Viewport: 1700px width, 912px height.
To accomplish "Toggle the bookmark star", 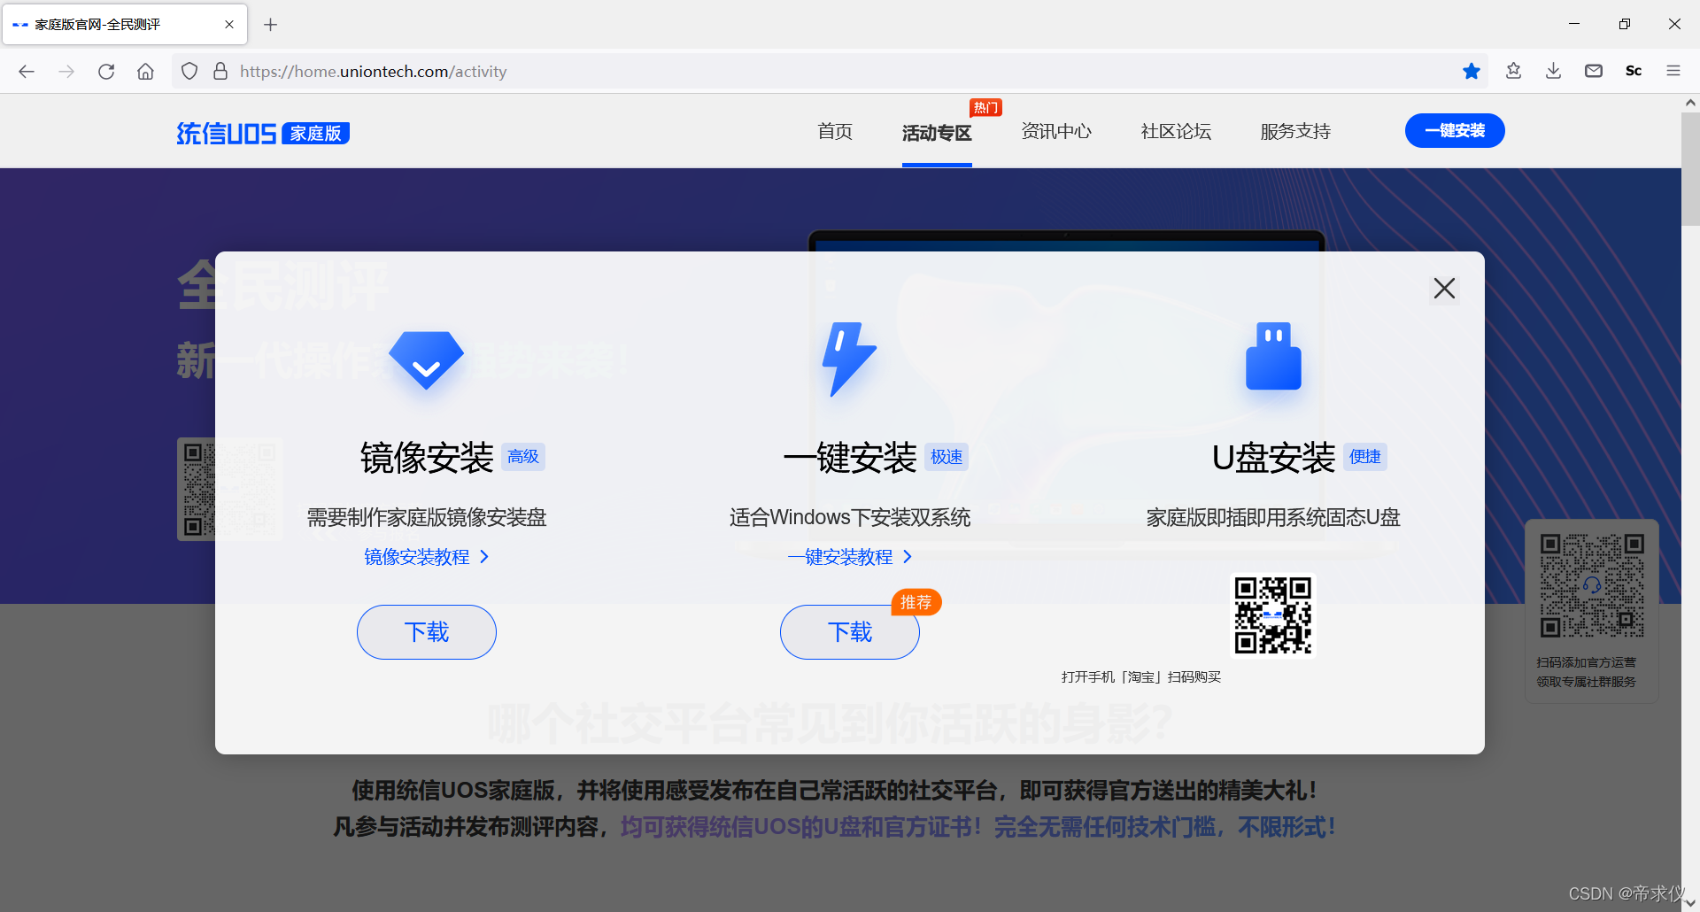I will point(1472,71).
